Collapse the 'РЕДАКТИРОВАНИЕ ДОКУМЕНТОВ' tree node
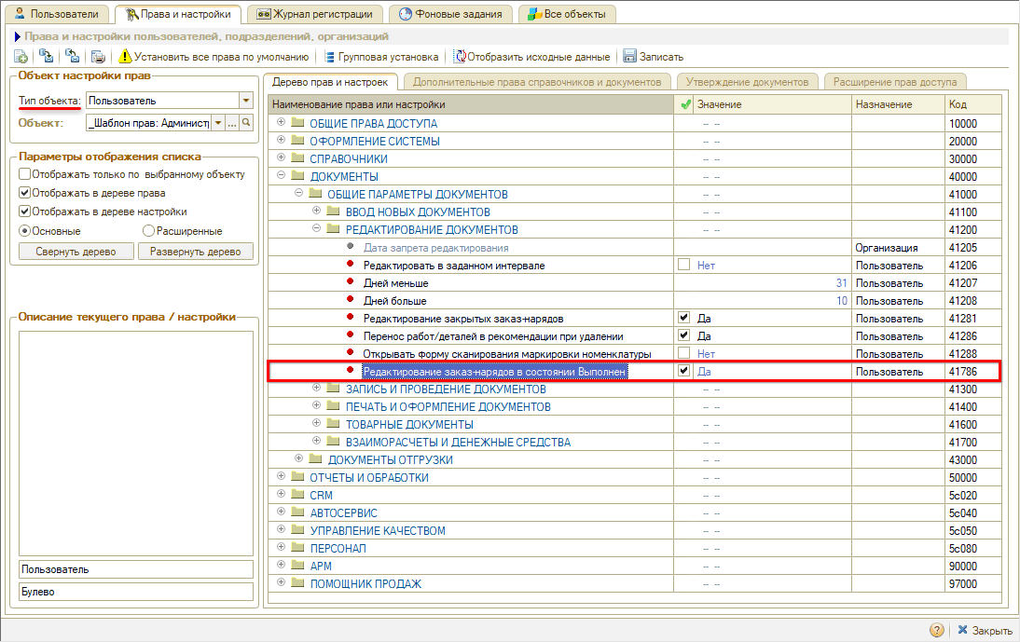Viewport: 1020px width, 642px height. coord(317,229)
